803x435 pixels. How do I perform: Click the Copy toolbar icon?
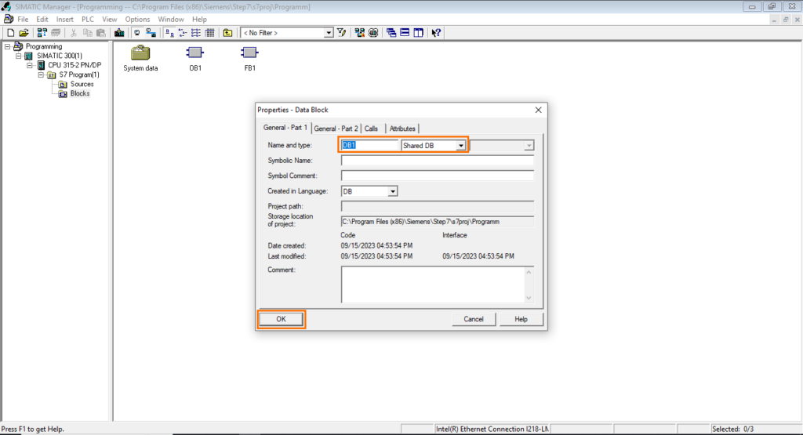point(88,33)
